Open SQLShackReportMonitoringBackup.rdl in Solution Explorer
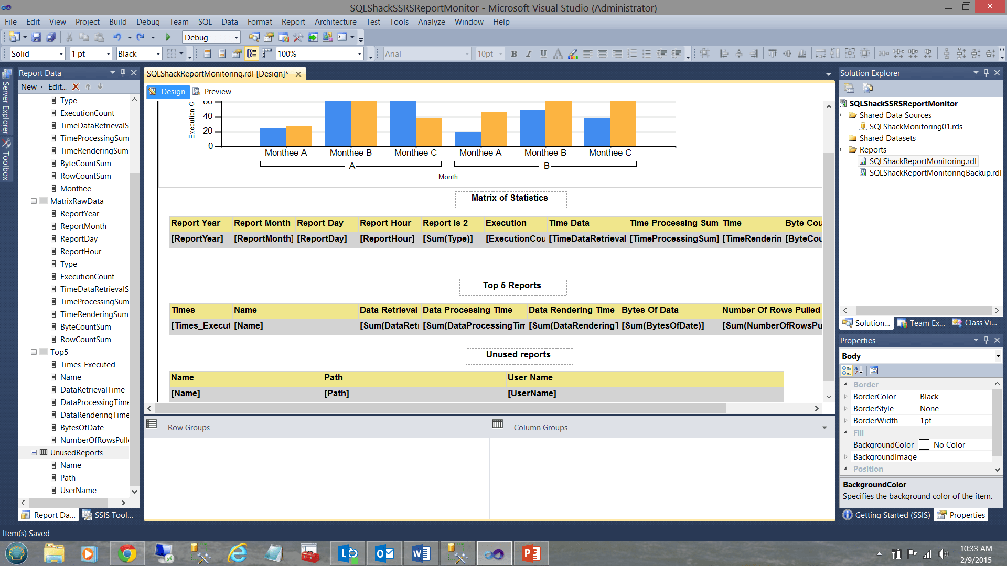1007x566 pixels. pos(935,173)
